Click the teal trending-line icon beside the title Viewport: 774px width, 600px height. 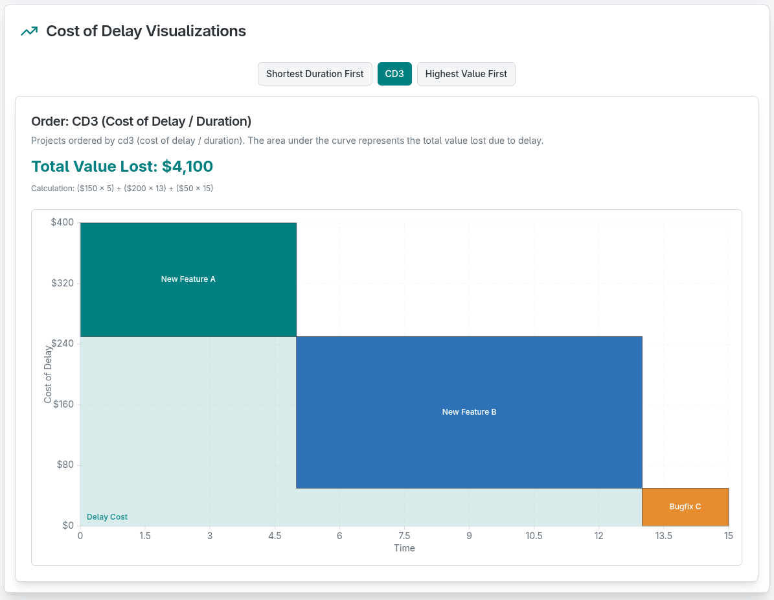tap(28, 30)
